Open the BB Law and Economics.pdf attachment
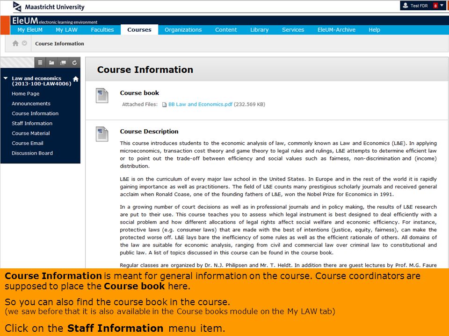The height and width of the screenshot is (336, 449). point(200,104)
